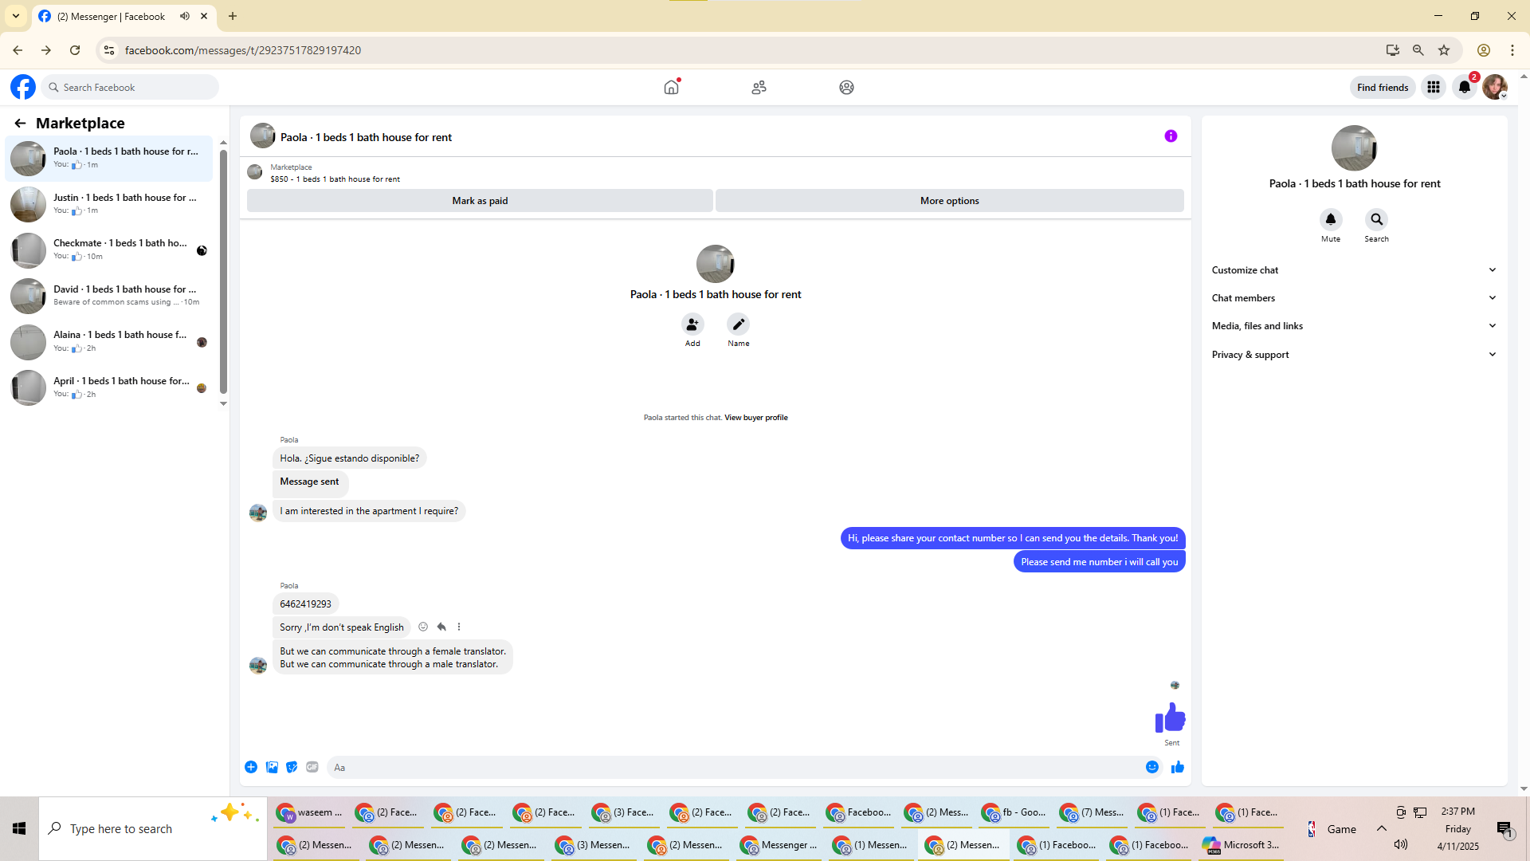Open the tab search dropdown

[x=16, y=16]
